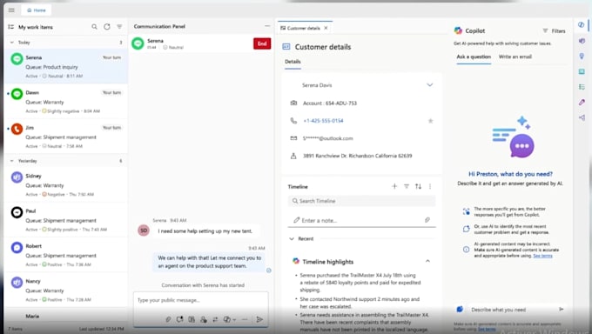
Task: Click the 3891 Ranchview Dr. address
Action: (x=357, y=156)
